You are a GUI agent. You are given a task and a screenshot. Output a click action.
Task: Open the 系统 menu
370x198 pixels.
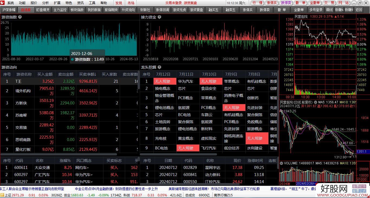pos(11,3)
